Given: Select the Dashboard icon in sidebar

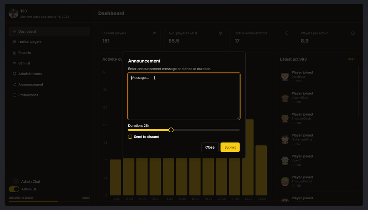Looking at the screenshot, I should pos(14,31).
